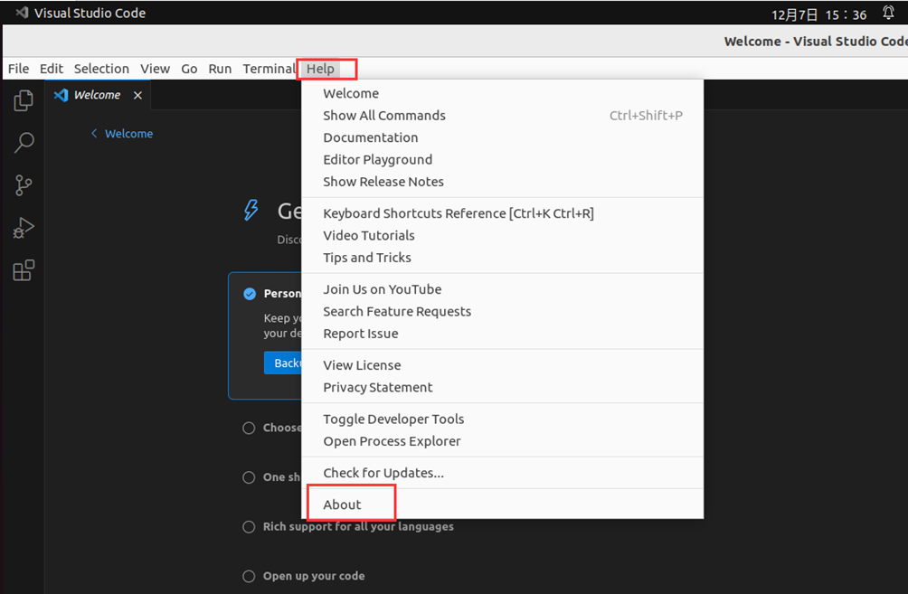Select Show Release Notes
The height and width of the screenshot is (594, 908).
[x=503, y=181]
